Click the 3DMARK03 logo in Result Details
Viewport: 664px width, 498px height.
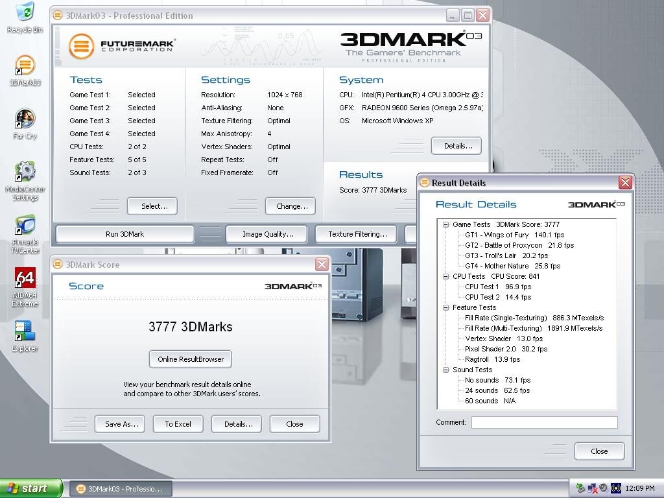[597, 204]
